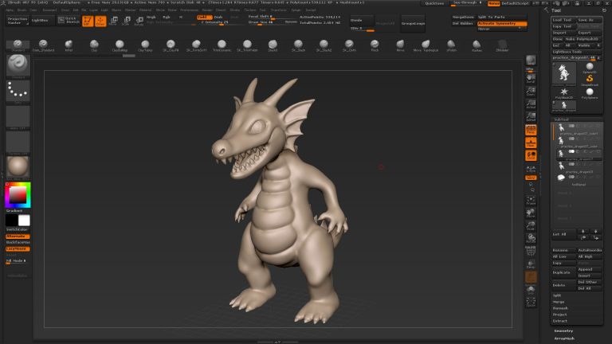Select the PolySphere tool thumbnail
Image resolution: width=612 pixels, height=344 pixels.
coord(590,93)
